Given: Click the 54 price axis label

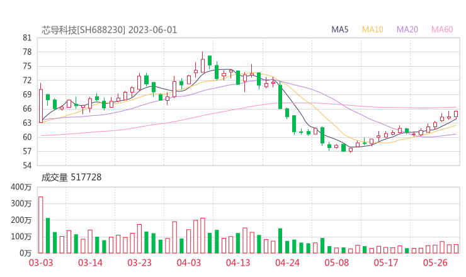Looking at the screenshot, I should pos(27,165).
